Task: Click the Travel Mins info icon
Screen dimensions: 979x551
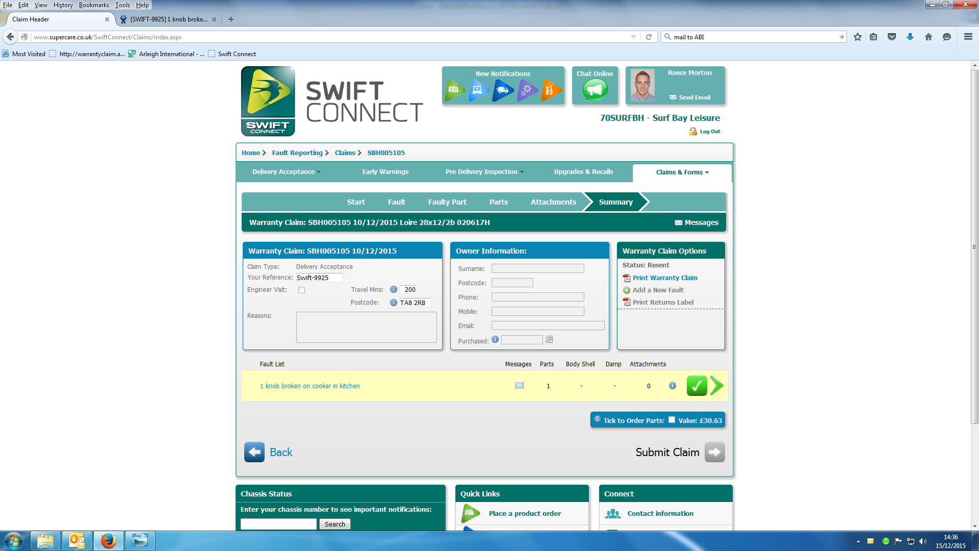Action: pyautogui.click(x=394, y=289)
